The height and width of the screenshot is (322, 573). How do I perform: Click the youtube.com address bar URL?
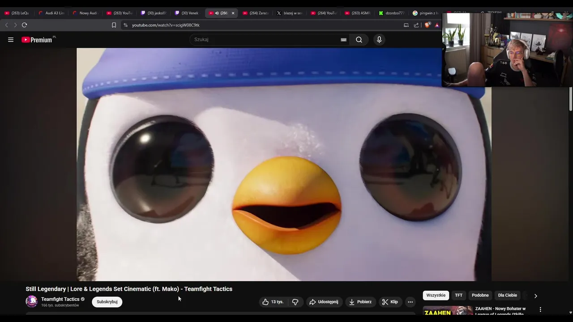166,25
